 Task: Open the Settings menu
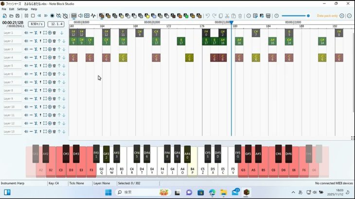(22, 9)
